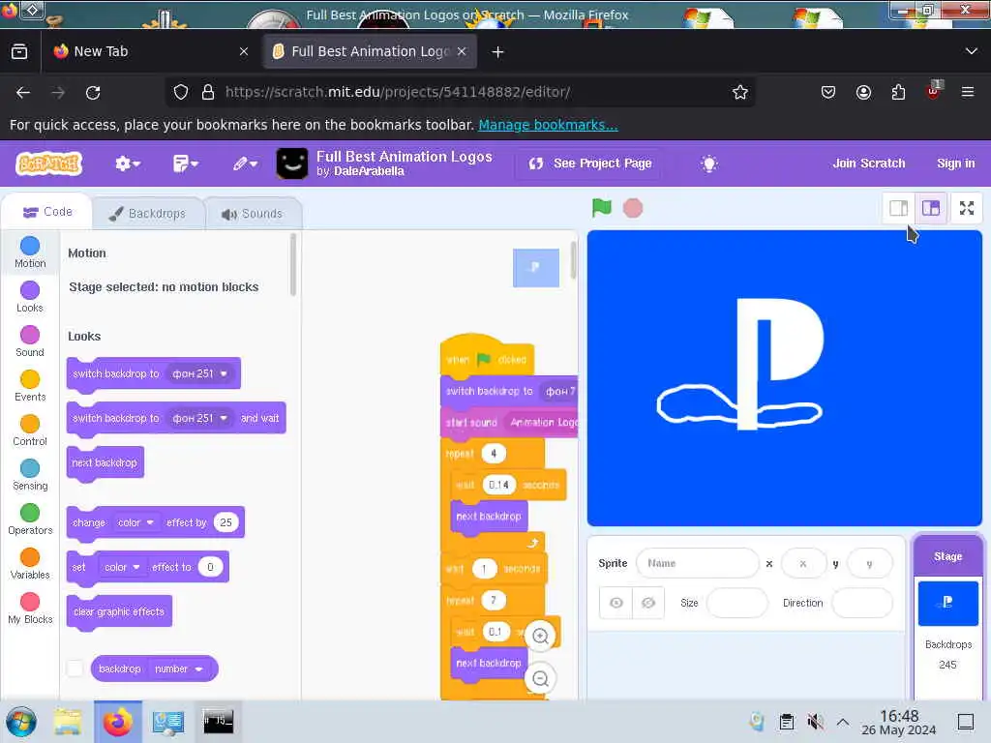Screen dimensions: 991x743
Task: Open file explorer from taskbar
Action: (x=68, y=722)
